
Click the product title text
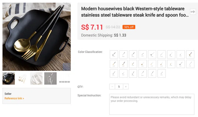135,12
